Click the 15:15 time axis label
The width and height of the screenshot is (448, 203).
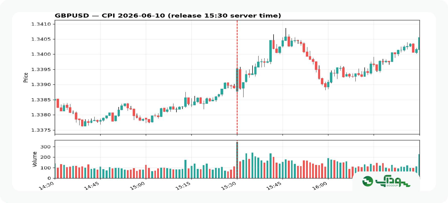coord(183,186)
